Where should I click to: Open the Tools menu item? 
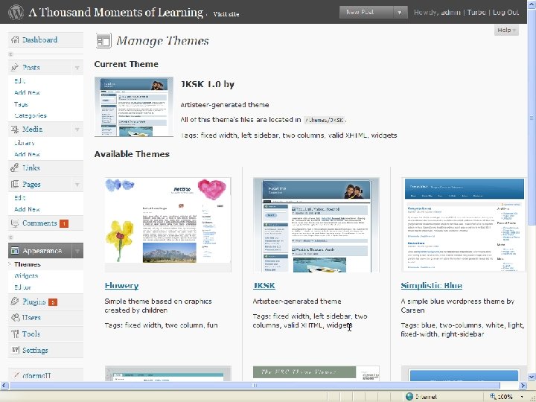tap(31, 334)
